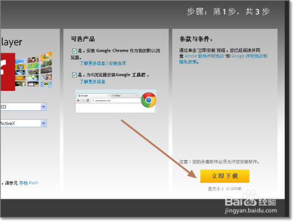Uncheck the Google toolbar for IE option
Viewport: 293px width, 221px height.
(74, 75)
